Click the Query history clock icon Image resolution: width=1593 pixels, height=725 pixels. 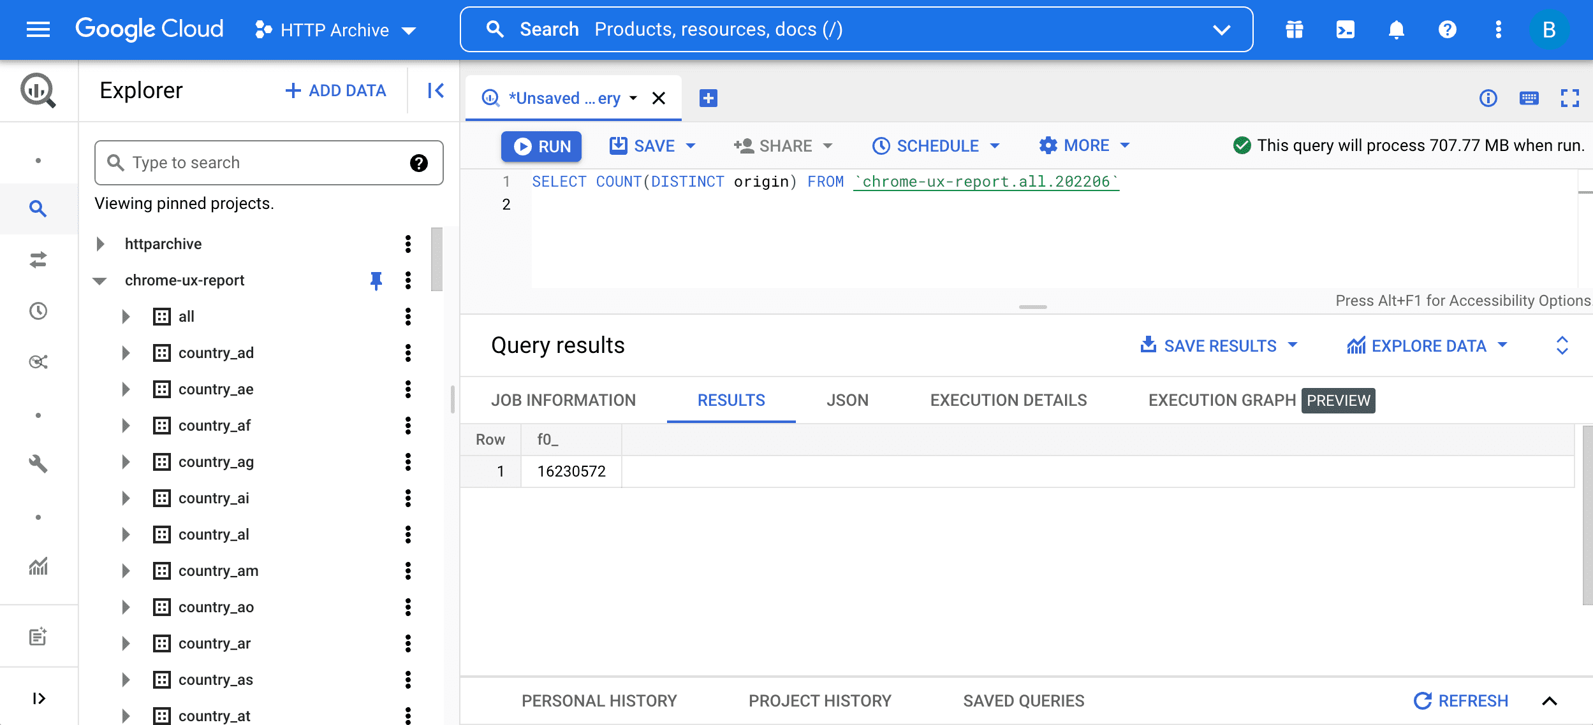click(39, 311)
